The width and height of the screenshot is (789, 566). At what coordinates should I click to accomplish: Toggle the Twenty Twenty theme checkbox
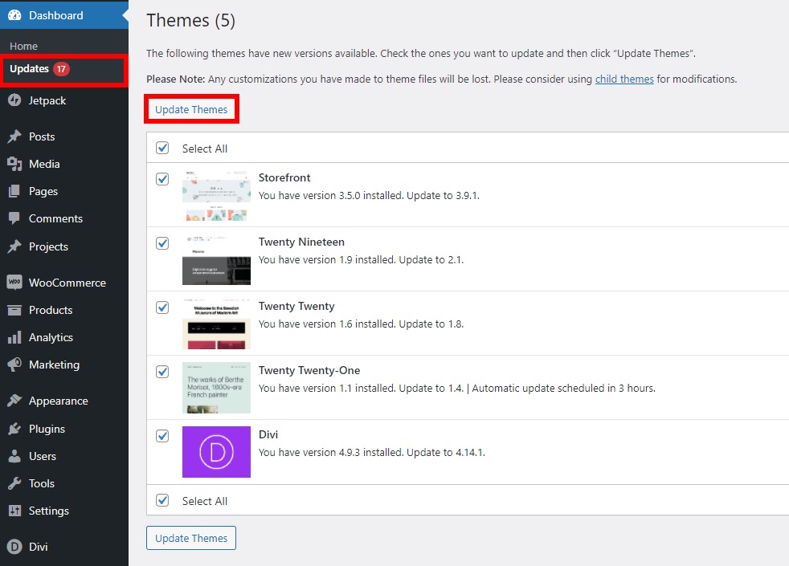coord(162,307)
